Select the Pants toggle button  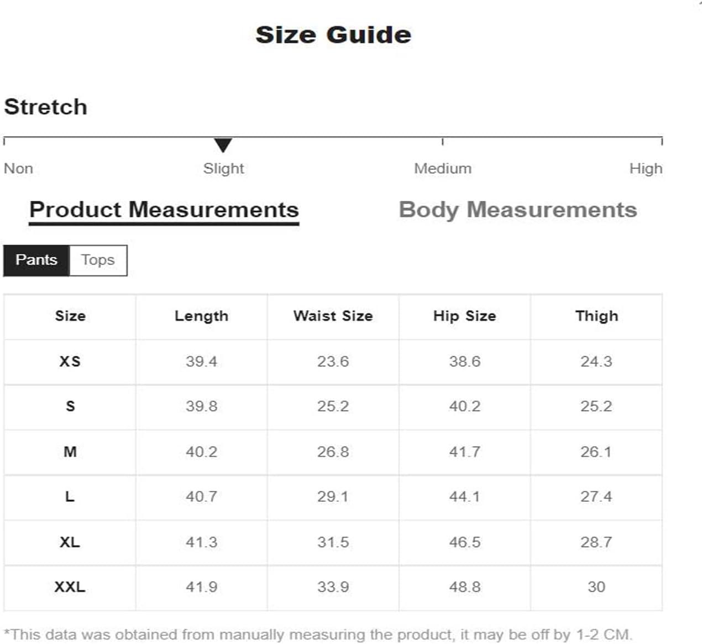(x=36, y=260)
